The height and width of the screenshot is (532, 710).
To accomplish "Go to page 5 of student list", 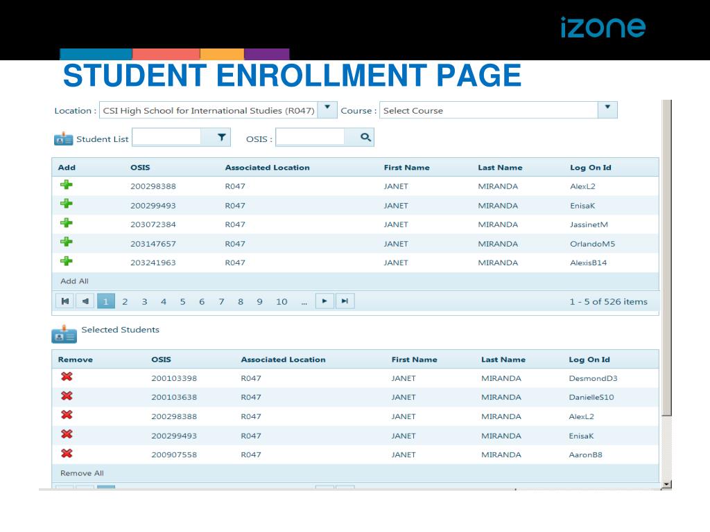I will coord(182,302).
